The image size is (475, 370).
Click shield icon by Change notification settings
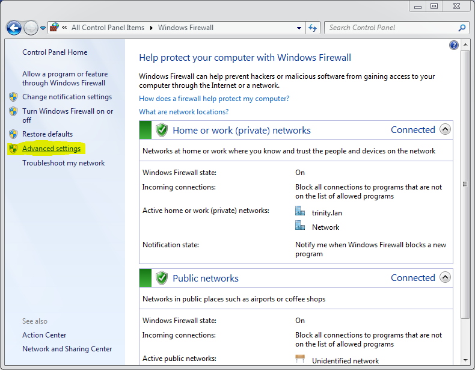13,97
